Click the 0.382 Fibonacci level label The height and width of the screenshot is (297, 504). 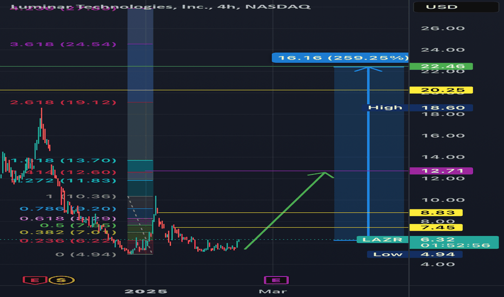[68, 232]
